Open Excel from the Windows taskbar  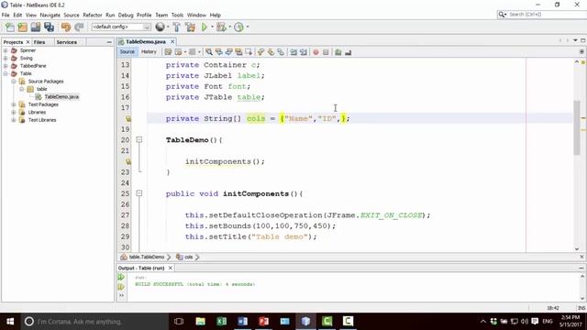[221, 321]
